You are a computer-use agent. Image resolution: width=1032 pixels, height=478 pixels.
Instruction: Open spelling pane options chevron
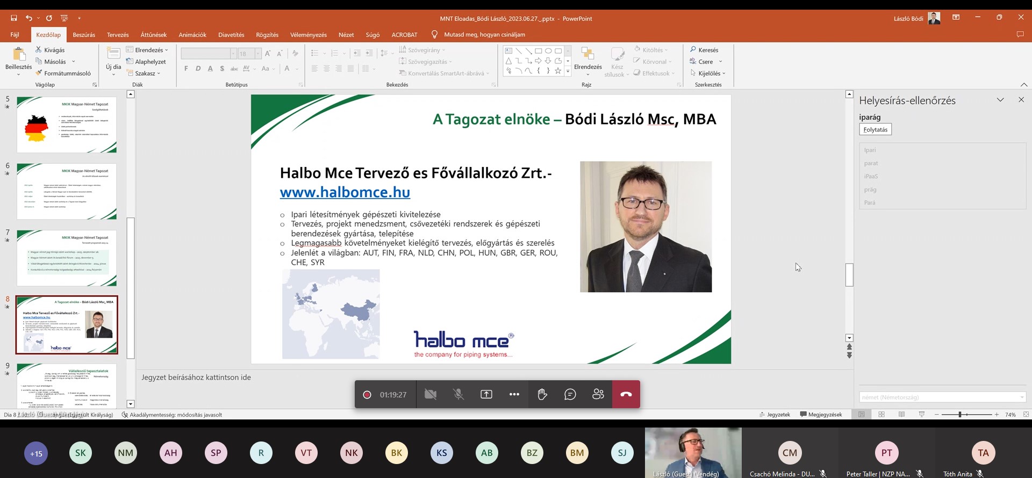(1000, 100)
